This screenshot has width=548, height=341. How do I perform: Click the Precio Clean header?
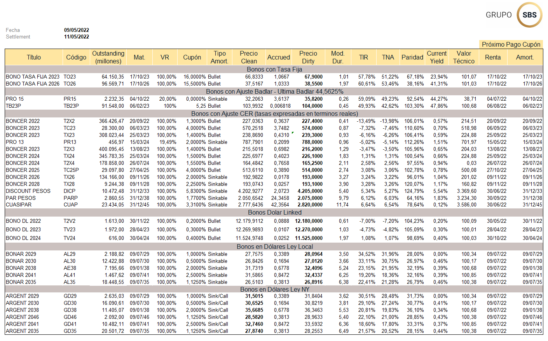(x=249, y=57)
